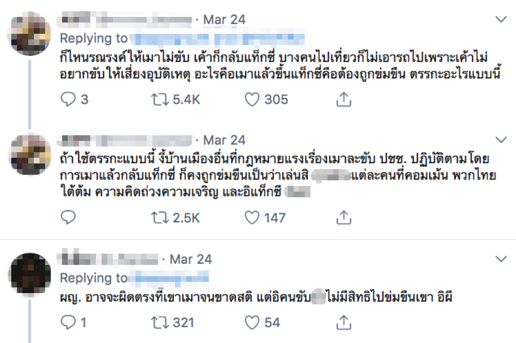Image resolution: width=516 pixels, height=343 pixels.
Task: Share the tweet with 54 likes
Action: click(x=343, y=322)
